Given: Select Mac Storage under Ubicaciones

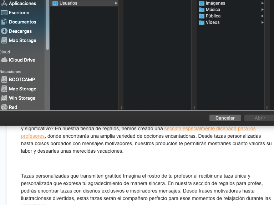Looking at the screenshot, I should tap(22, 89).
